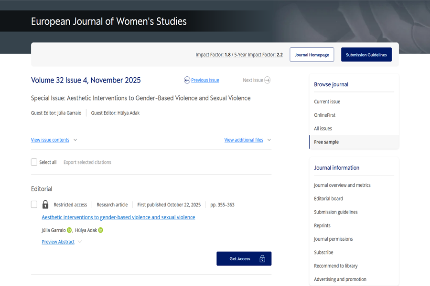Screen dimensions: 430x286
Task: Select Free sample in Browse journal
Action: click(326, 142)
